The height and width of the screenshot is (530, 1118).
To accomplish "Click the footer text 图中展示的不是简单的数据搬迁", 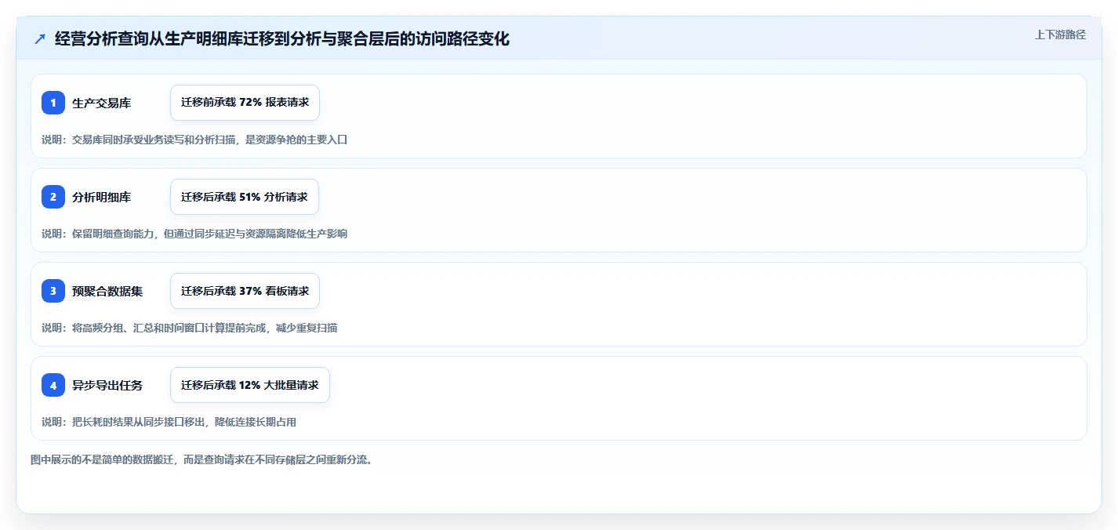I will coord(201,459).
